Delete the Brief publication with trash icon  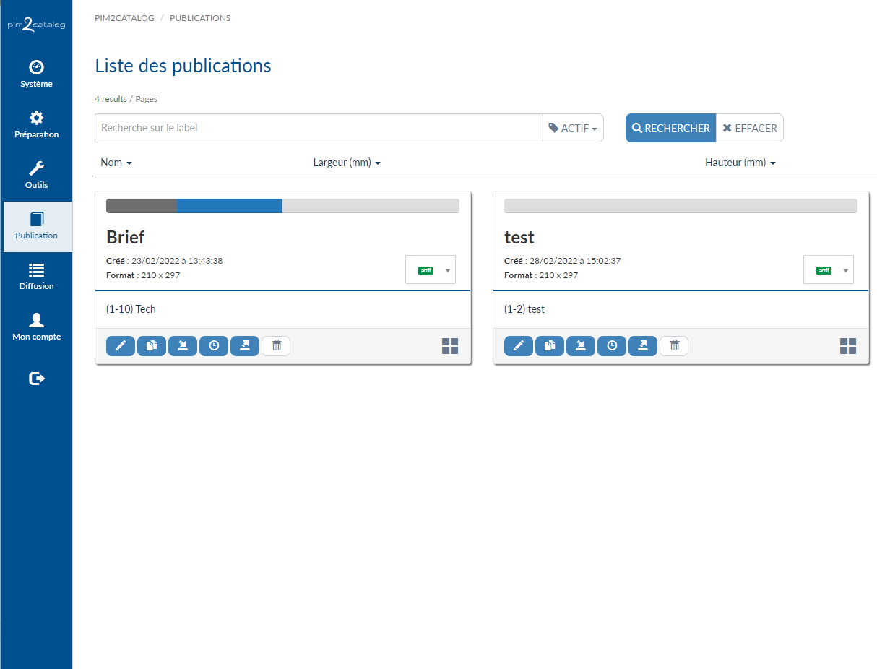[x=276, y=346]
